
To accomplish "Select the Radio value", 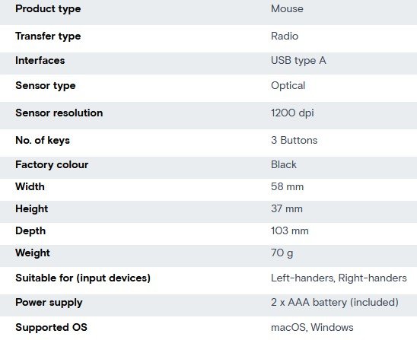I will (285, 37).
